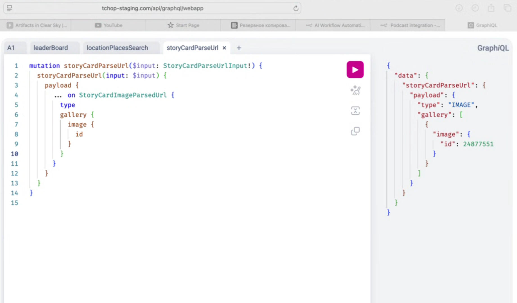Open the browser downloads icon
The width and height of the screenshot is (517, 303).
[459, 8]
